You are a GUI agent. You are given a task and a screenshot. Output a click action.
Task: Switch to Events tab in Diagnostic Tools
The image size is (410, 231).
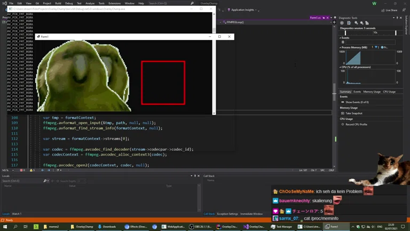pyautogui.click(x=357, y=92)
